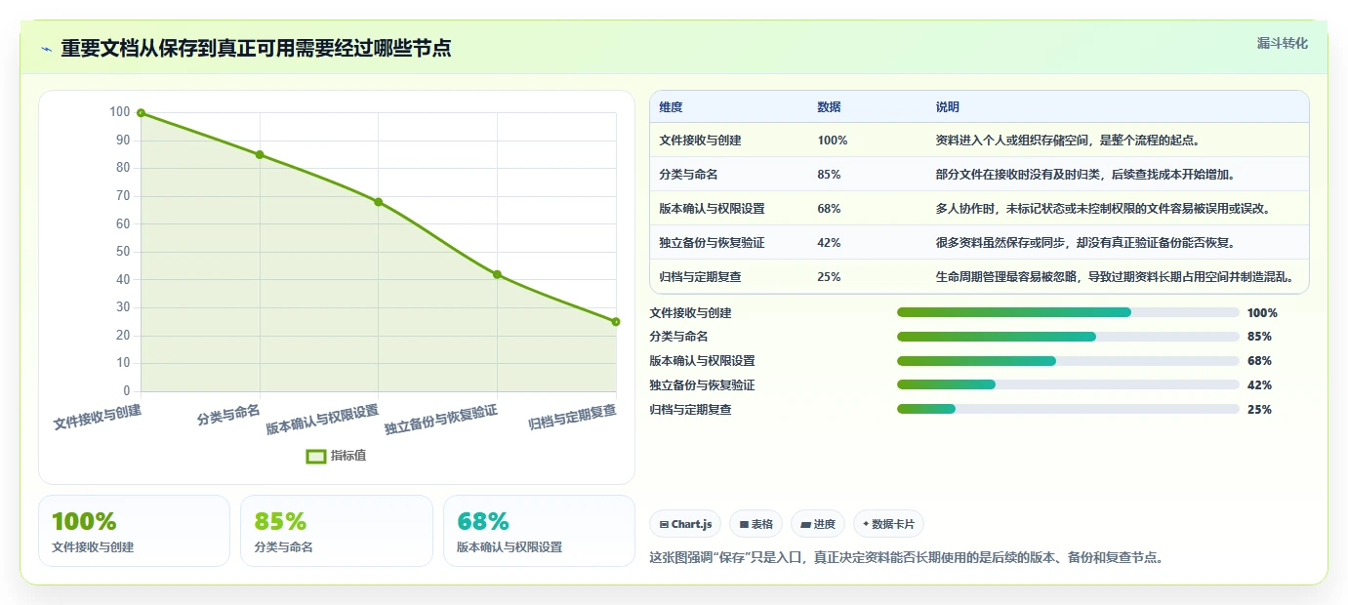Click the 85% value in the table
This screenshot has width=1348, height=605.
pos(829,175)
